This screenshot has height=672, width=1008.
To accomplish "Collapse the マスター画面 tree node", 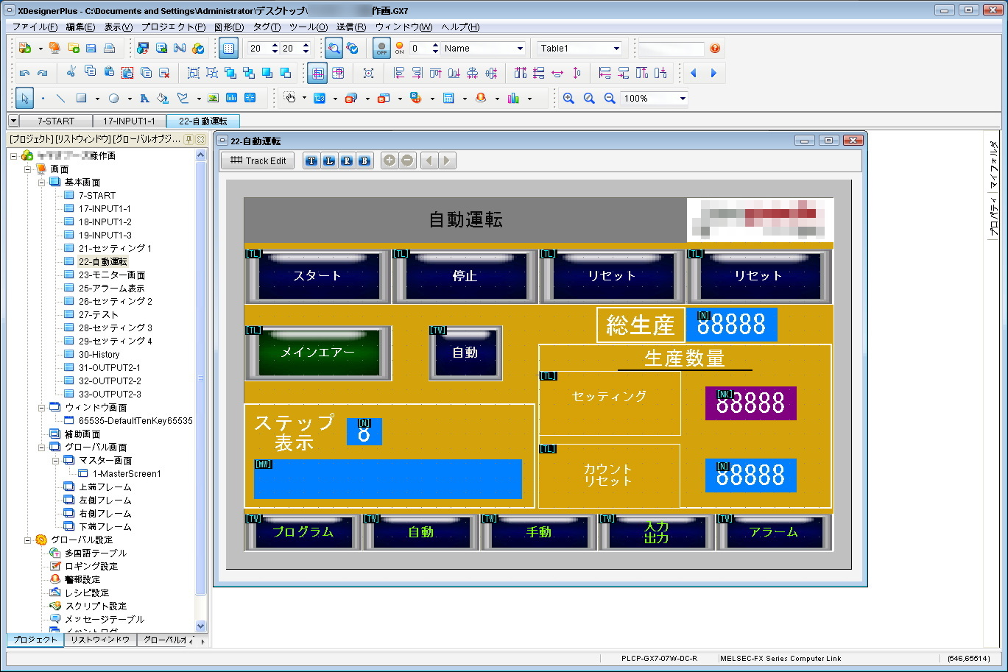I will [x=55, y=460].
